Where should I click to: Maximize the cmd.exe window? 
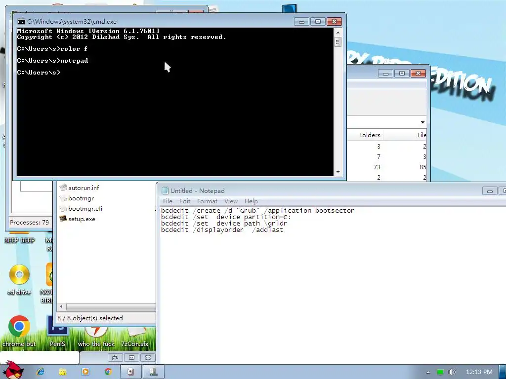tap(318, 22)
